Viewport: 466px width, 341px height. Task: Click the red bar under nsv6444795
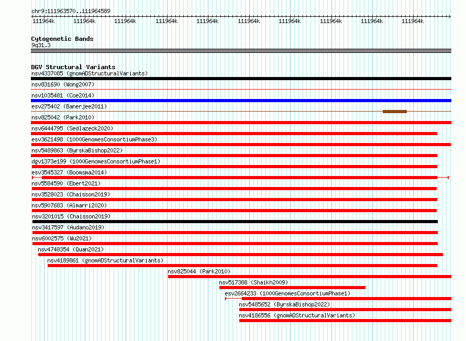(234, 134)
